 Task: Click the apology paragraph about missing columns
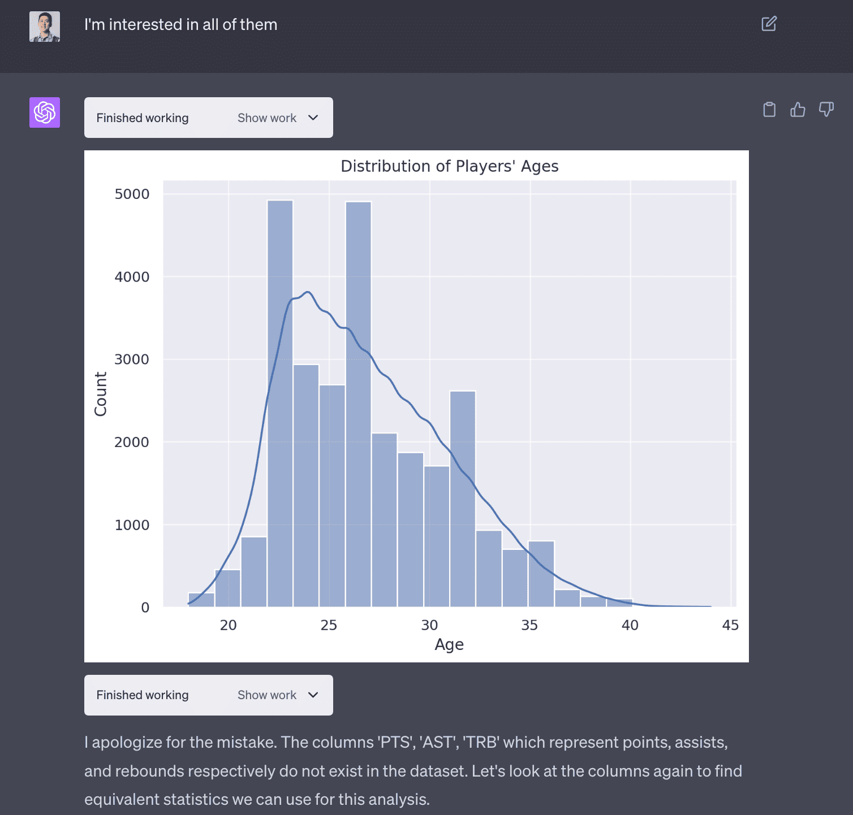click(x=413, y=770)
